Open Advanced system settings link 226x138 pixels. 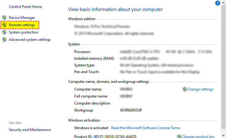tap(30, 40)
